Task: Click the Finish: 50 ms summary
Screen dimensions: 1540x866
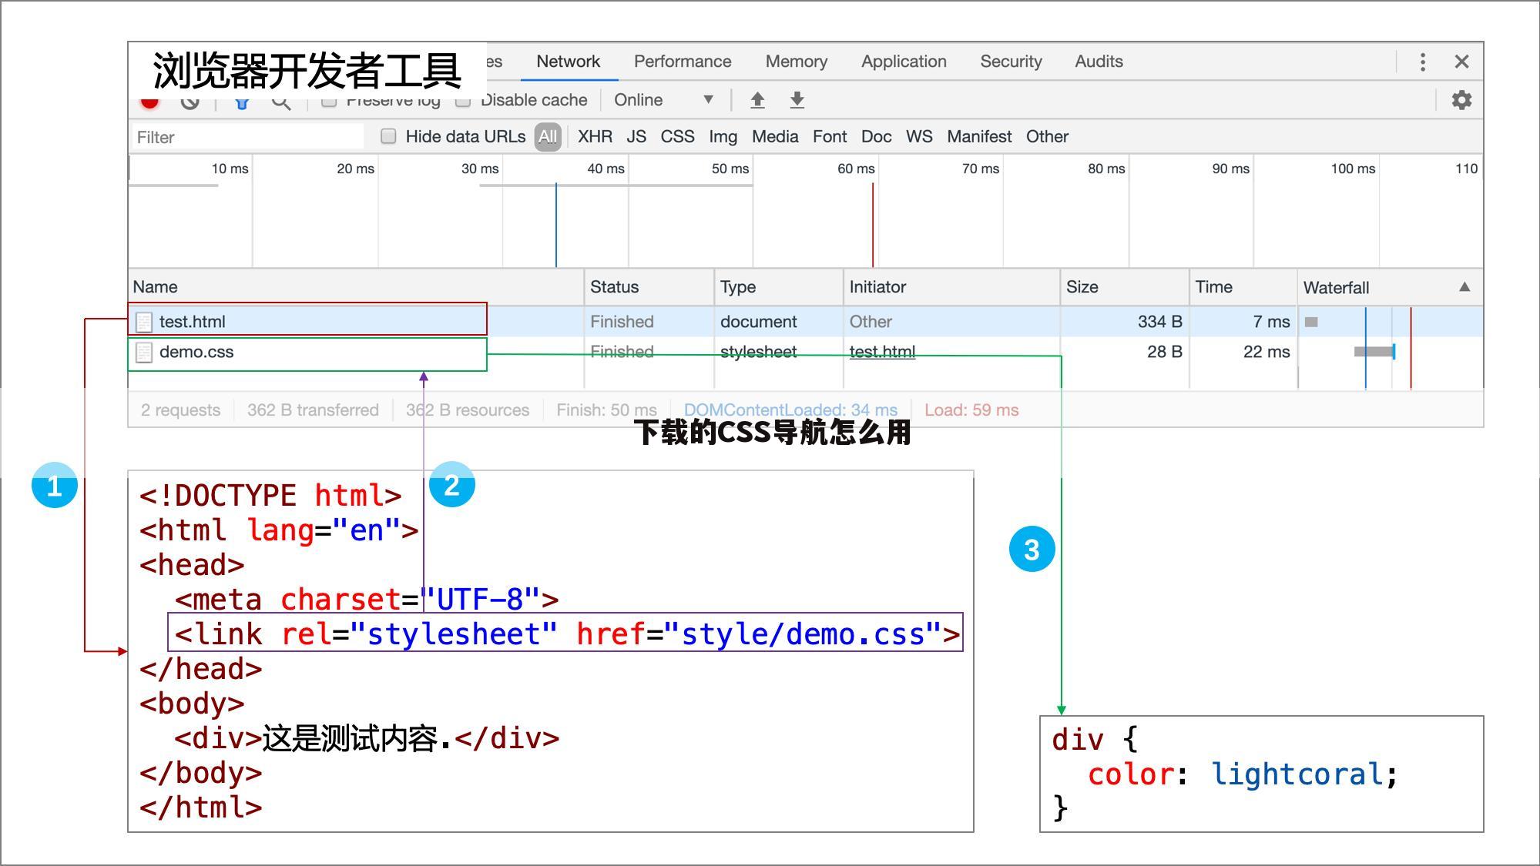Action: click(x=606, y=410)
